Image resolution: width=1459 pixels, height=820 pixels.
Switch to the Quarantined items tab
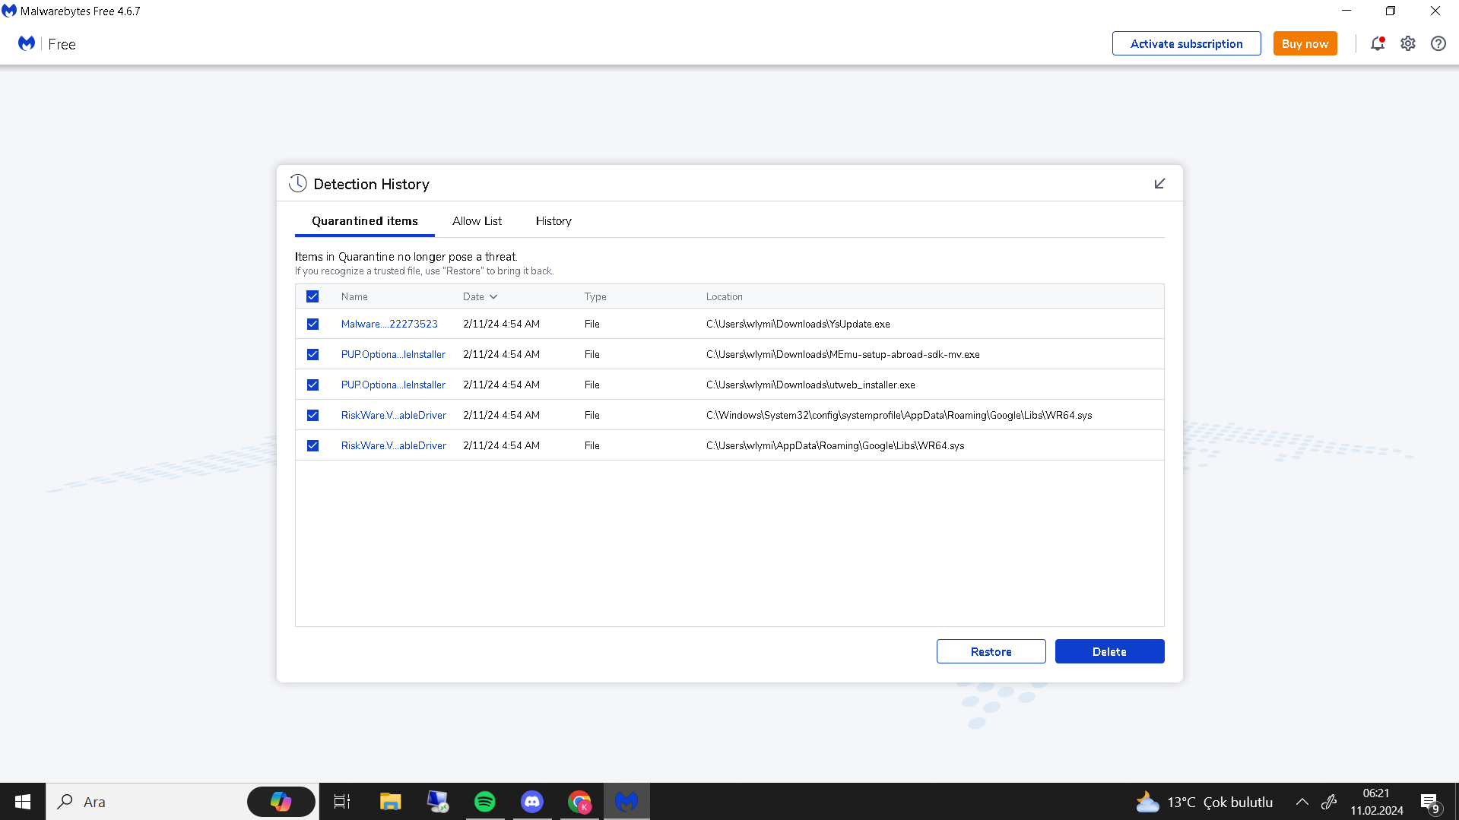pyautogui.click(x=365, y=221)
